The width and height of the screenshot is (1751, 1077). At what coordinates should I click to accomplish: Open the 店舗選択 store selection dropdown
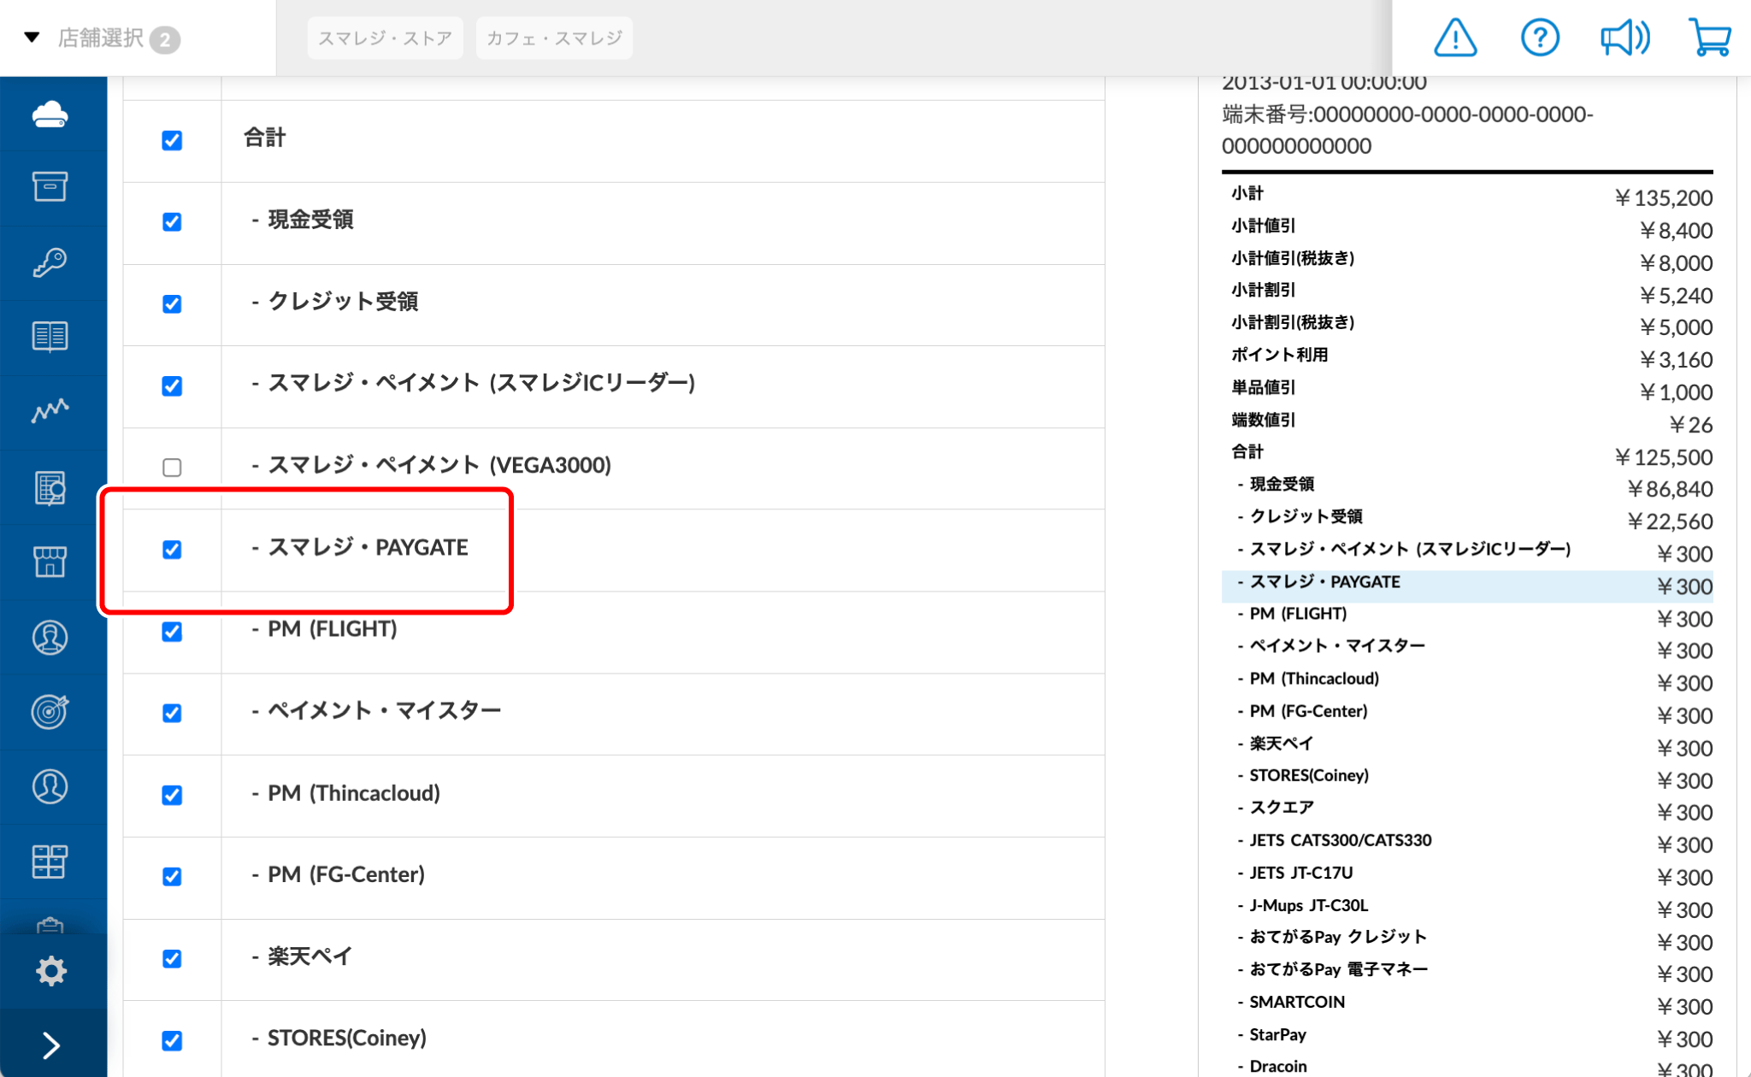103,38
